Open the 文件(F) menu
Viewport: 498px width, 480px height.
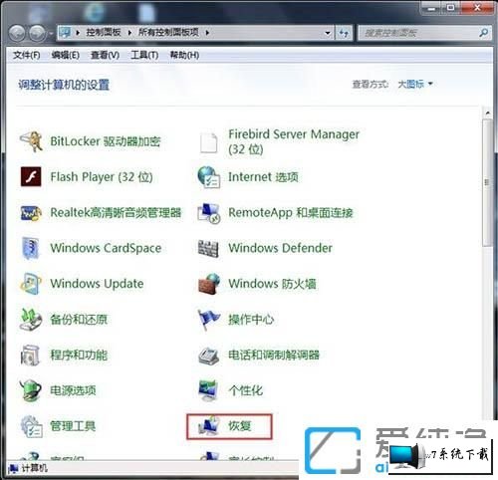coord(27,55)
